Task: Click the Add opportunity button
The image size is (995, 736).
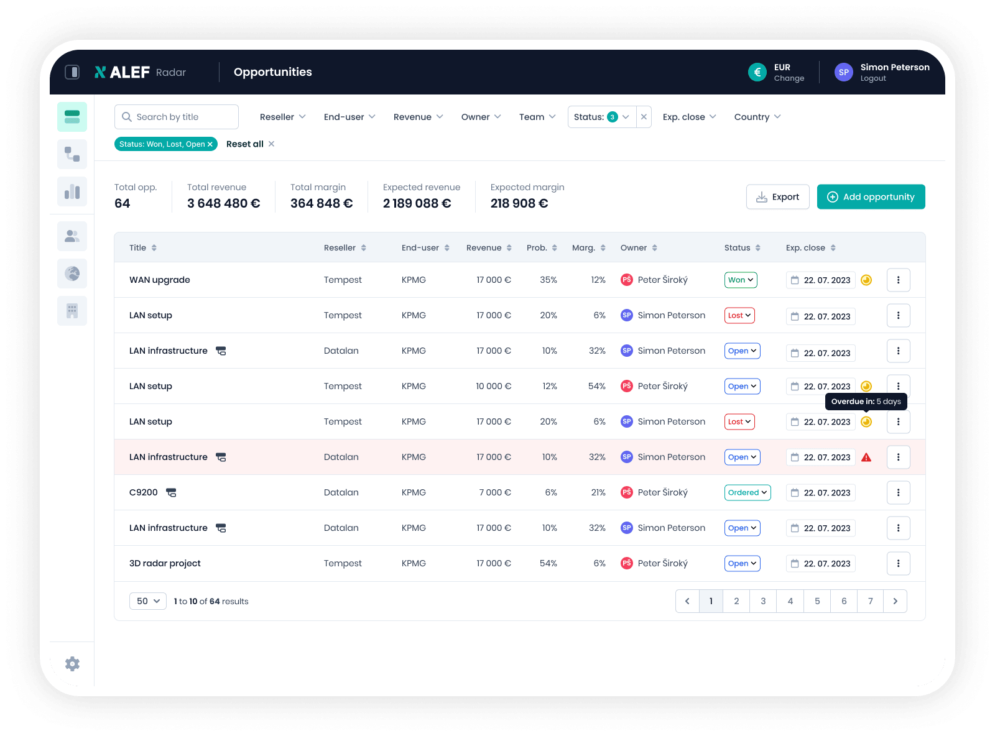Action: (x=871, y=197)
